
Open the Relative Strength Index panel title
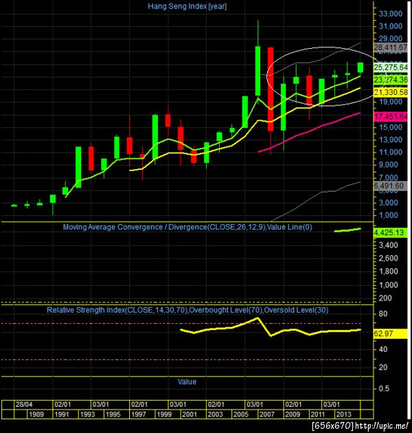click(187, 310)
